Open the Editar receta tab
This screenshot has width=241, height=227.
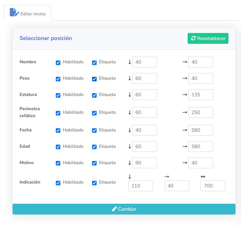click(x=28, y=13)
